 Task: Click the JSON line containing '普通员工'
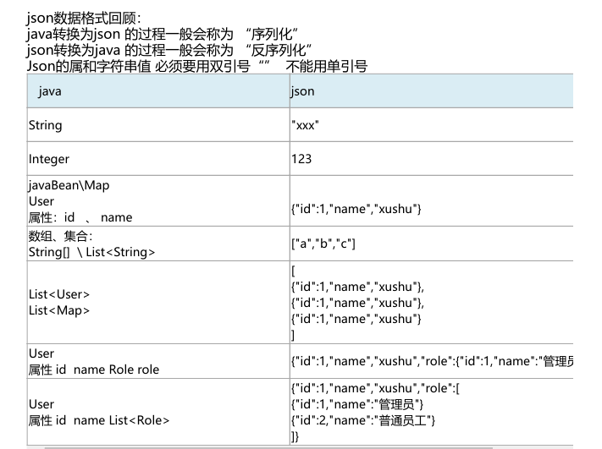tap(363, 420)
